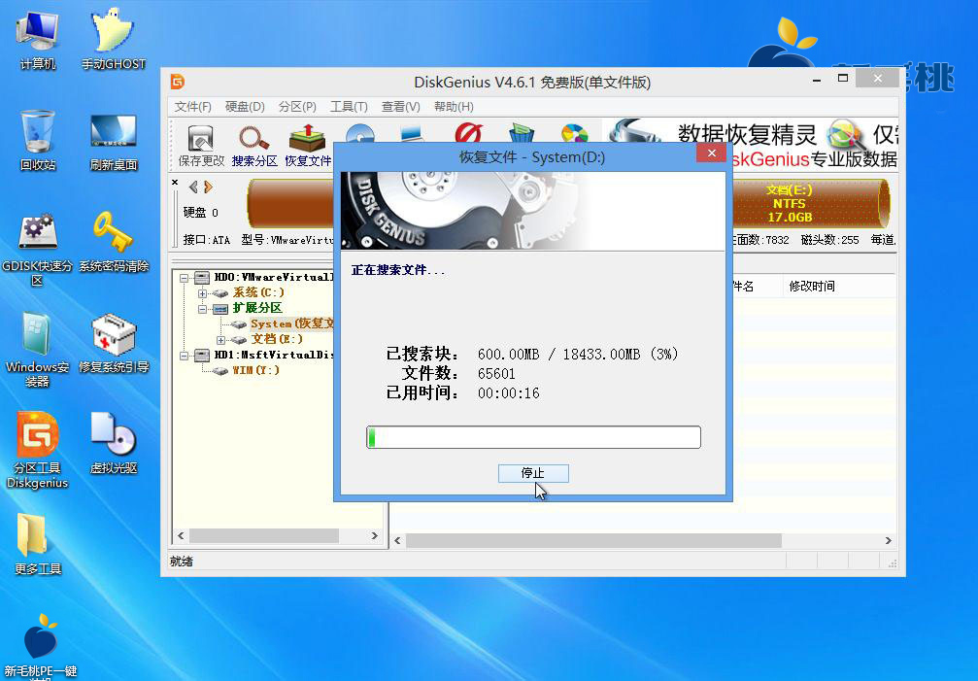Click the colorful disc backup-partition toolbar icon
The height and width of the screenshot is (681, 978).
click(574, 132)
